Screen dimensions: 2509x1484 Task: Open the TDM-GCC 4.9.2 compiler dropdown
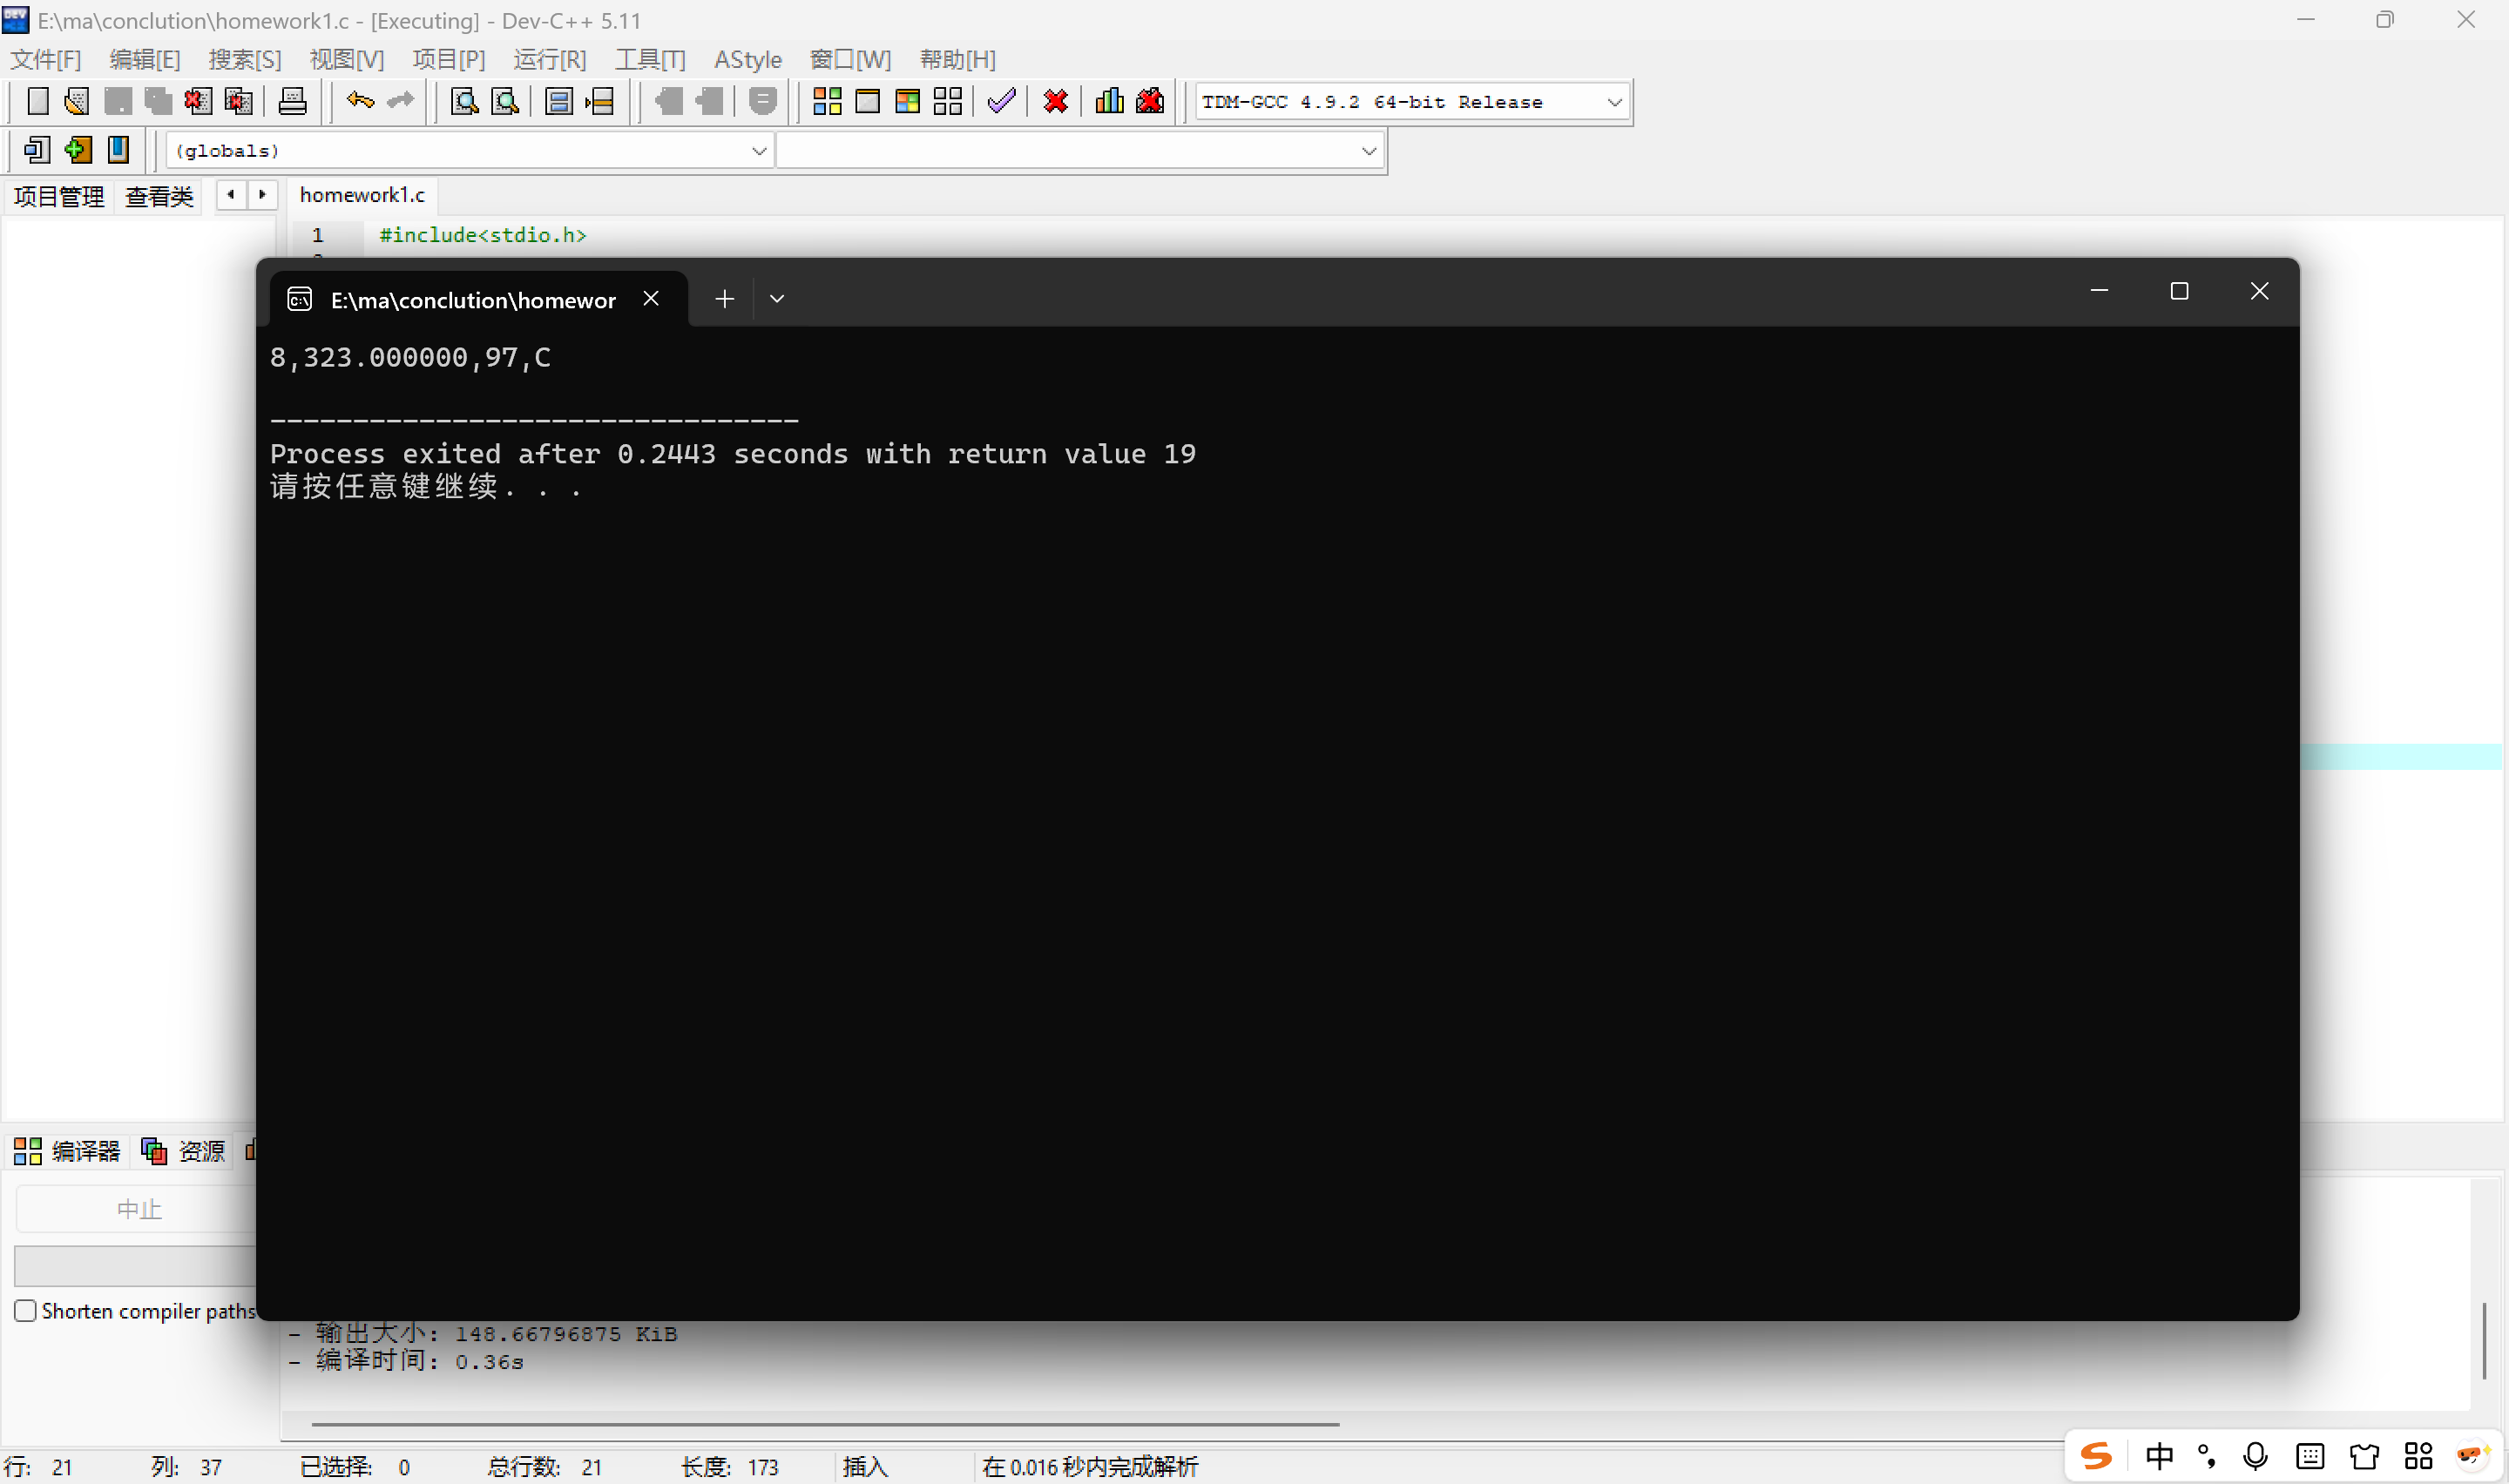pos(1613,102)
